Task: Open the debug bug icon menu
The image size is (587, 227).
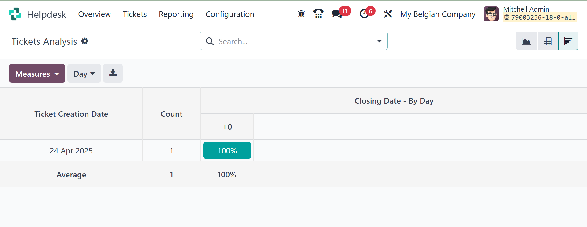Action: pyautogui.click(x=301, y=14)
